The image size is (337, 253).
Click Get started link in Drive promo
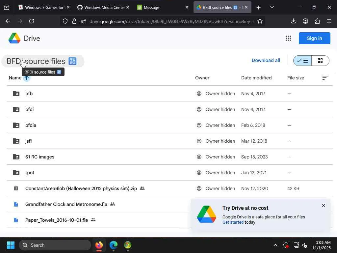point(233,222)
